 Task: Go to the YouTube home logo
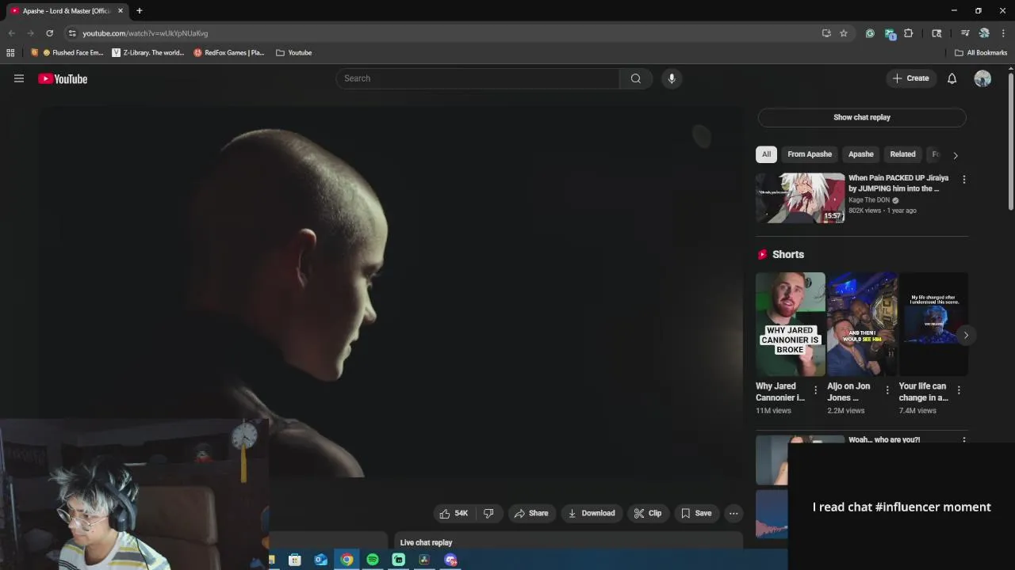[x=63, y=78]
